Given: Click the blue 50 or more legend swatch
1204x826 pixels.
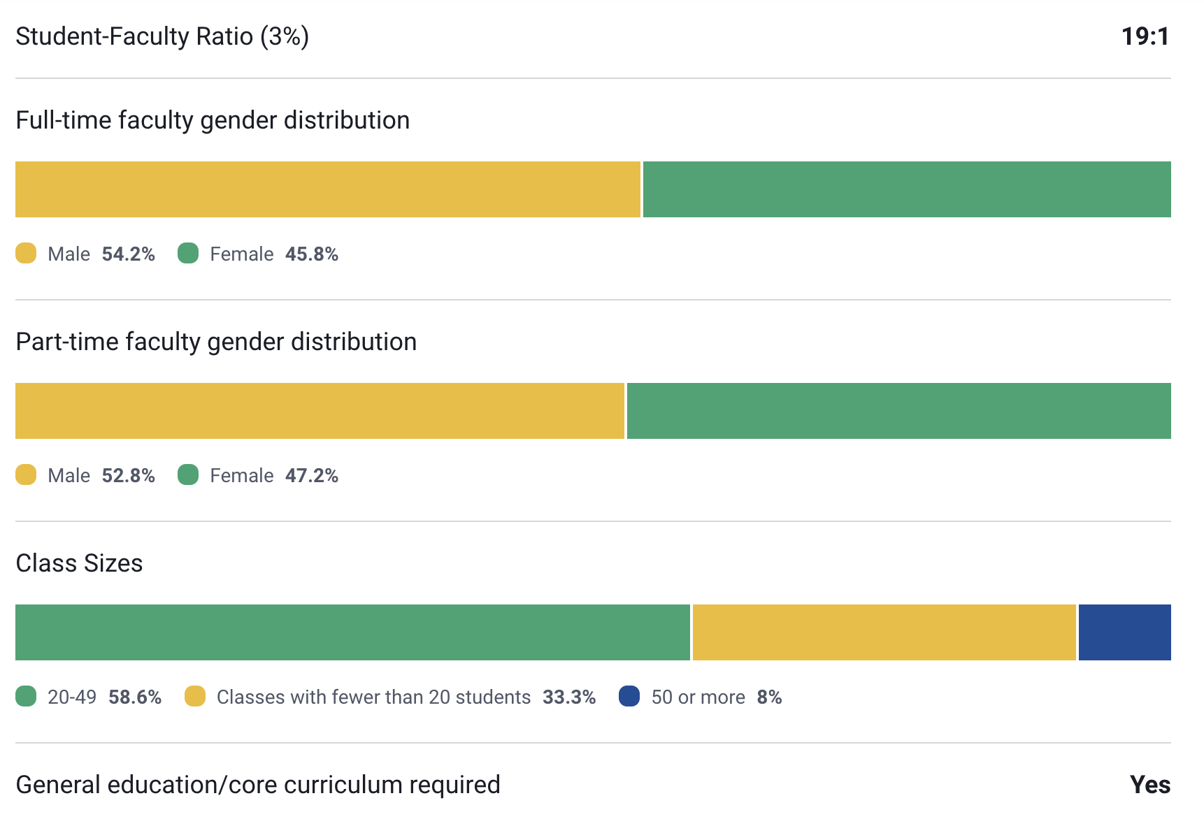Looking at the screenshot, I should 629,697.
